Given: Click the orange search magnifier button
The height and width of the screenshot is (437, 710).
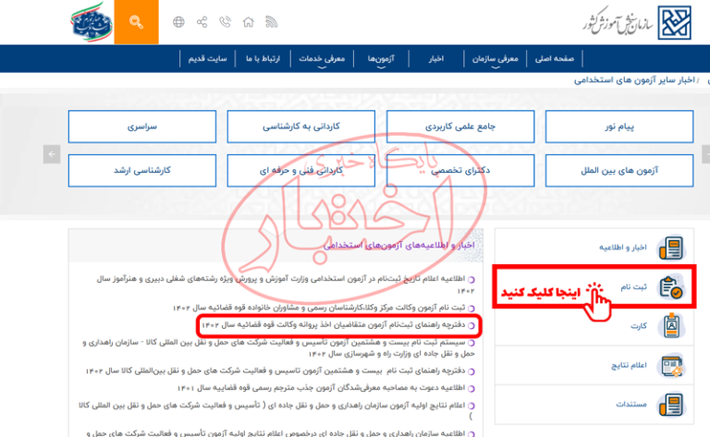Looking at the screenshot, I should (x=136, y=21).
